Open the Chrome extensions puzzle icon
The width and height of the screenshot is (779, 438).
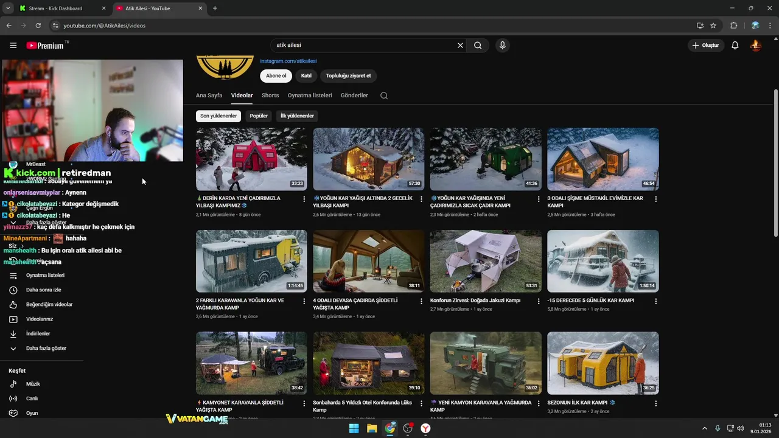(733, 26)
